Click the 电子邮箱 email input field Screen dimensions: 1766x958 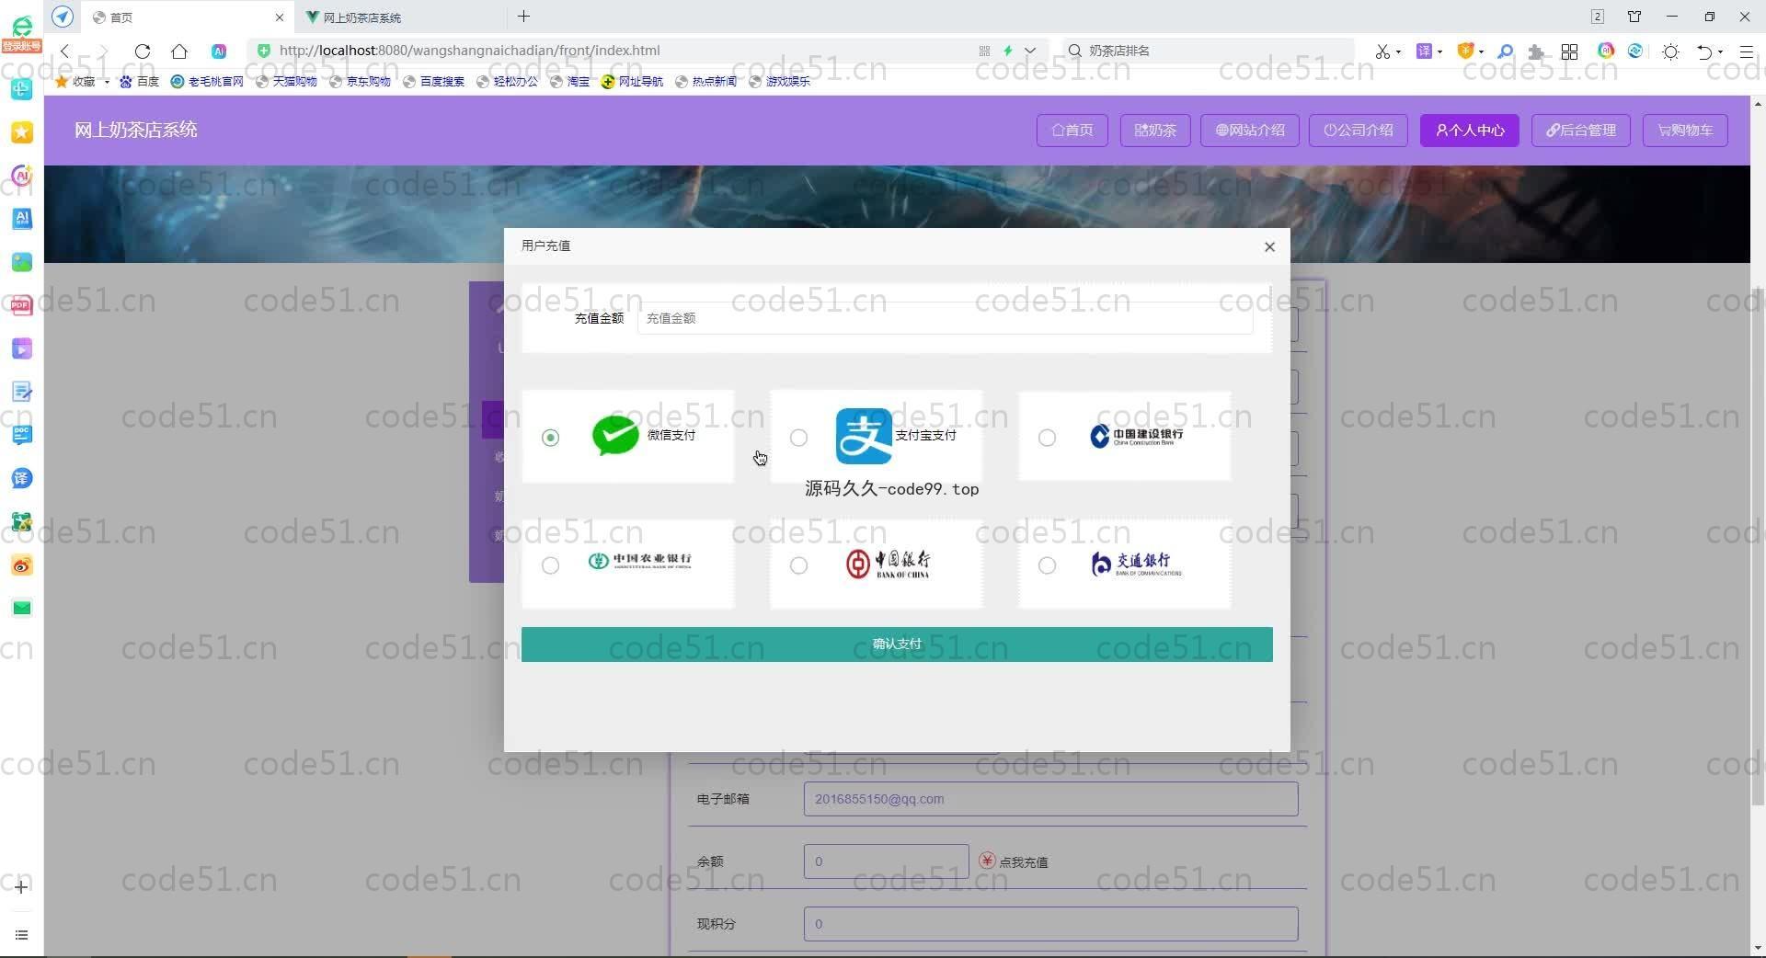click(1050, 799)
